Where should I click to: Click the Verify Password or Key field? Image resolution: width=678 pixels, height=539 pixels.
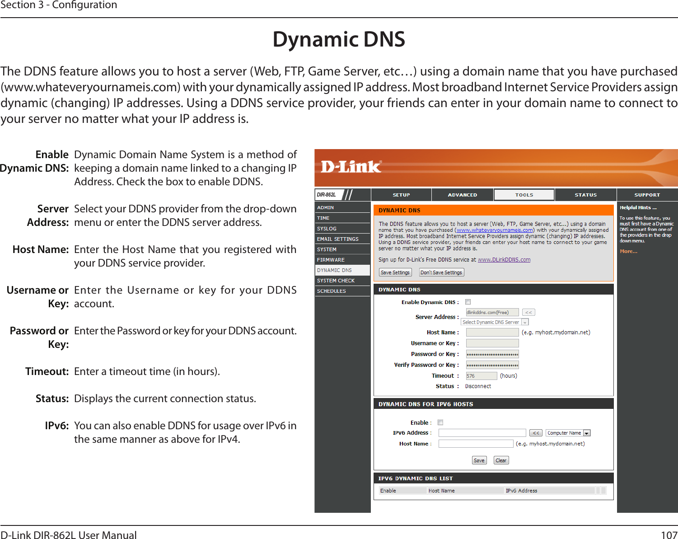[x=492, y=365]
